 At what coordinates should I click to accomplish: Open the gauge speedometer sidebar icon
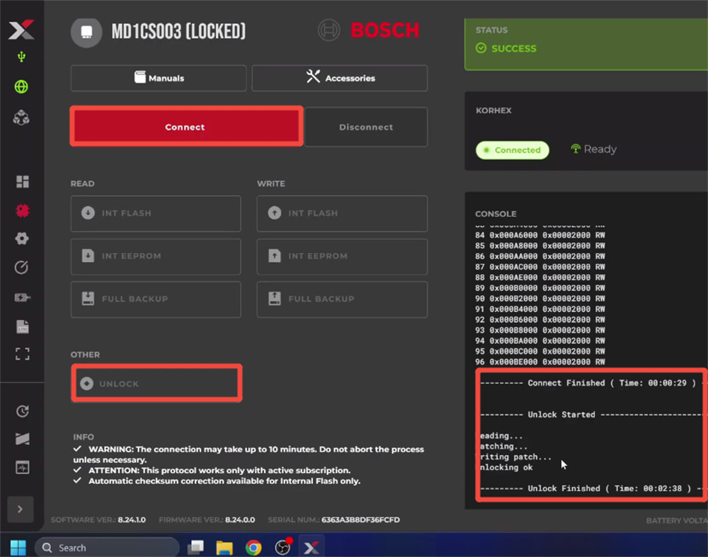22,268
